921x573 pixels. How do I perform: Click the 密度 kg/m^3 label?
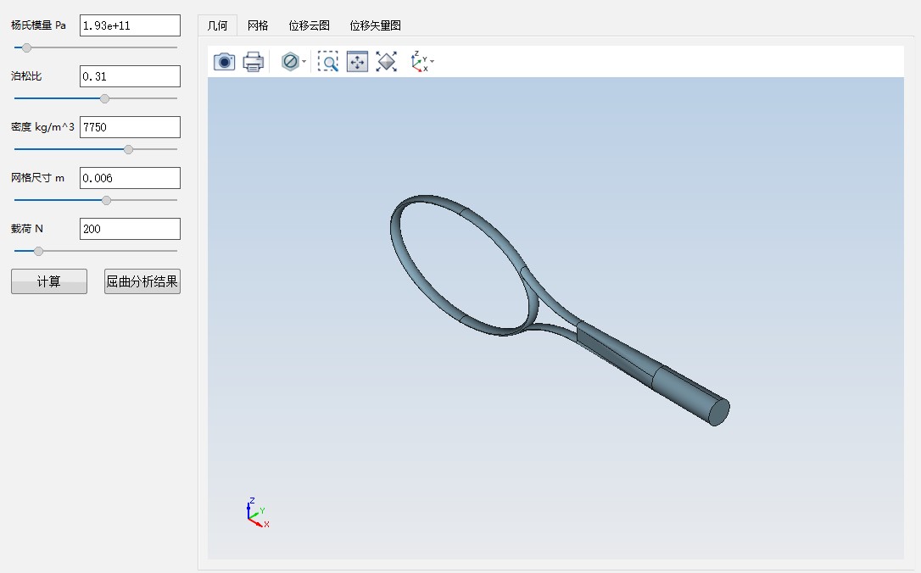coord(42,127)
